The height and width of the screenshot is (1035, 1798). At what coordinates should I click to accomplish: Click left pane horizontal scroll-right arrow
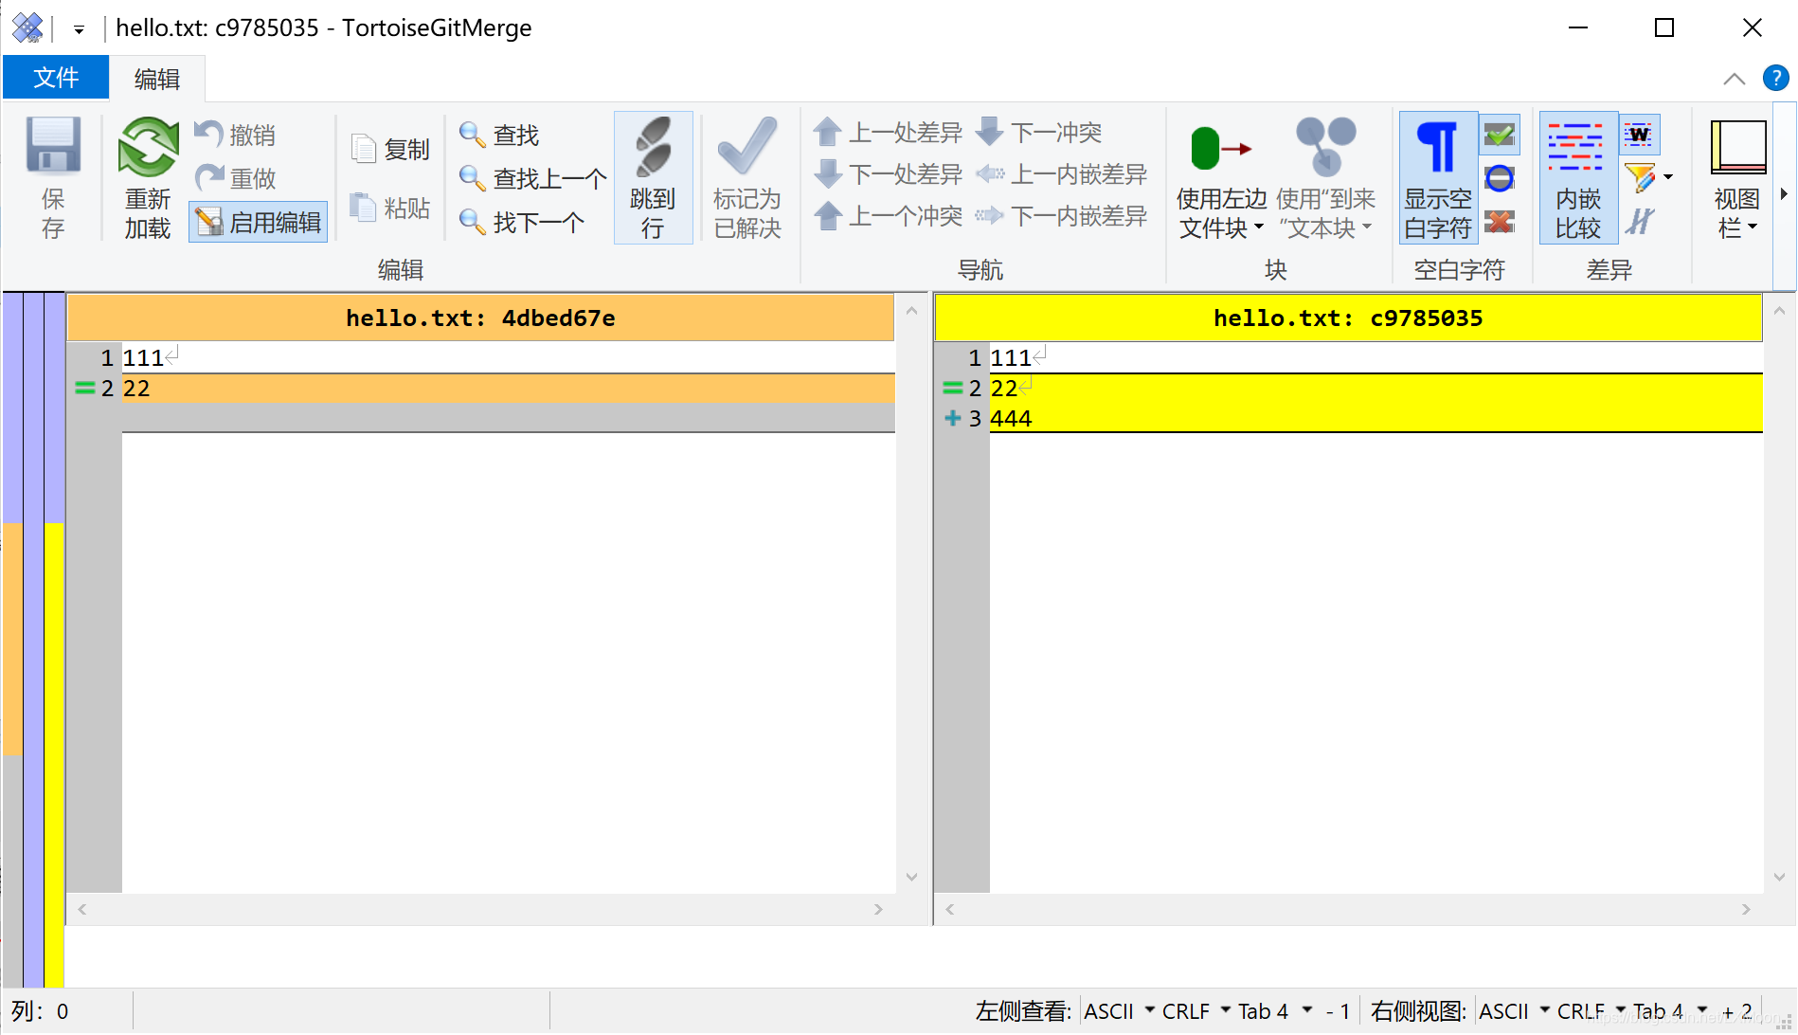tap(878, 909)
